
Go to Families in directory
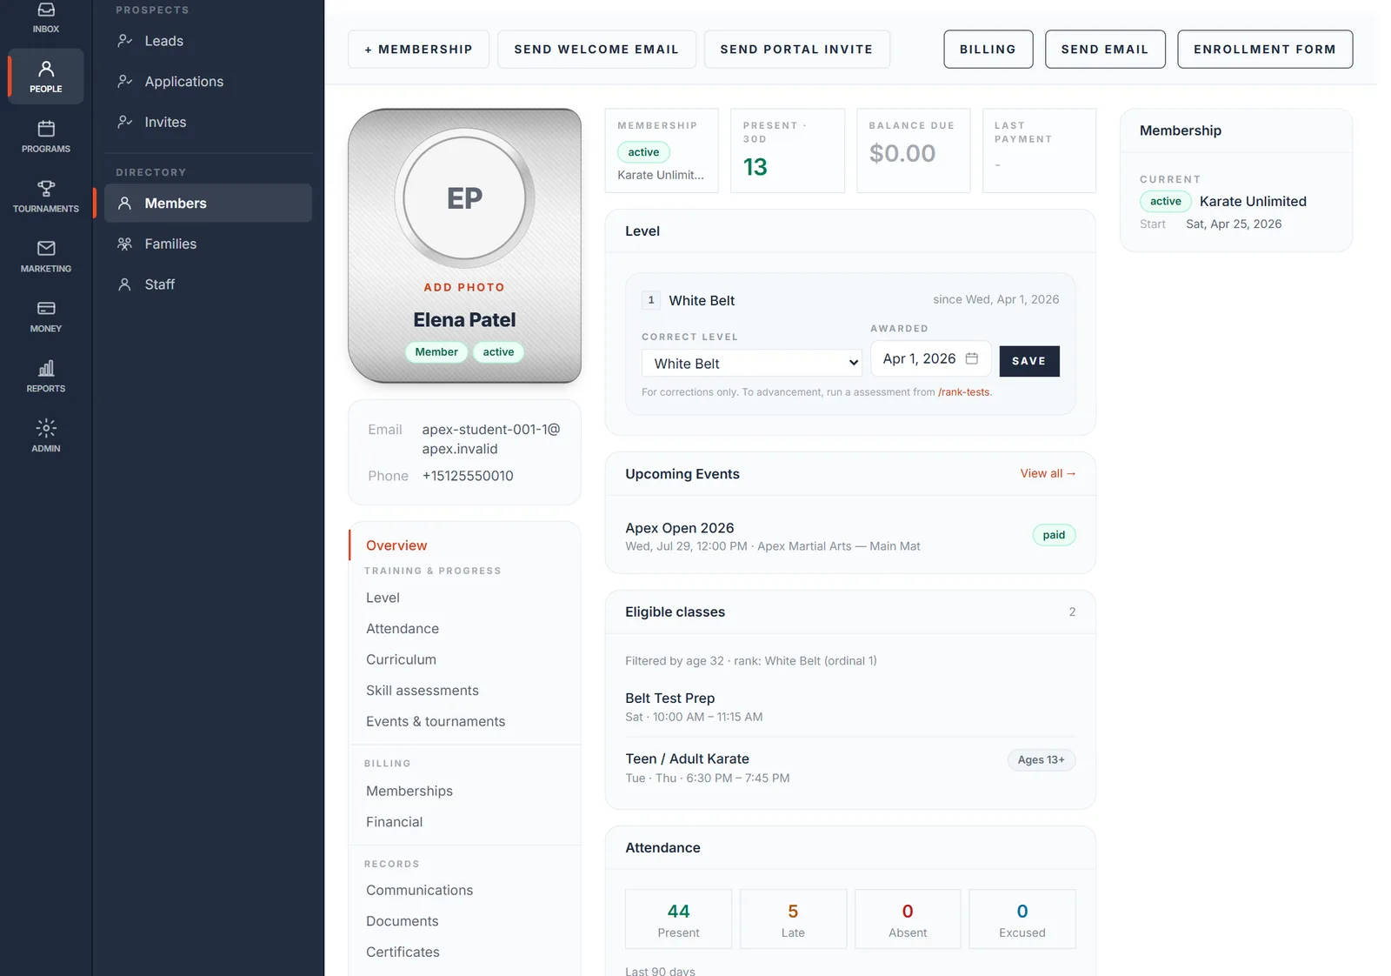[x=209, y=244]
